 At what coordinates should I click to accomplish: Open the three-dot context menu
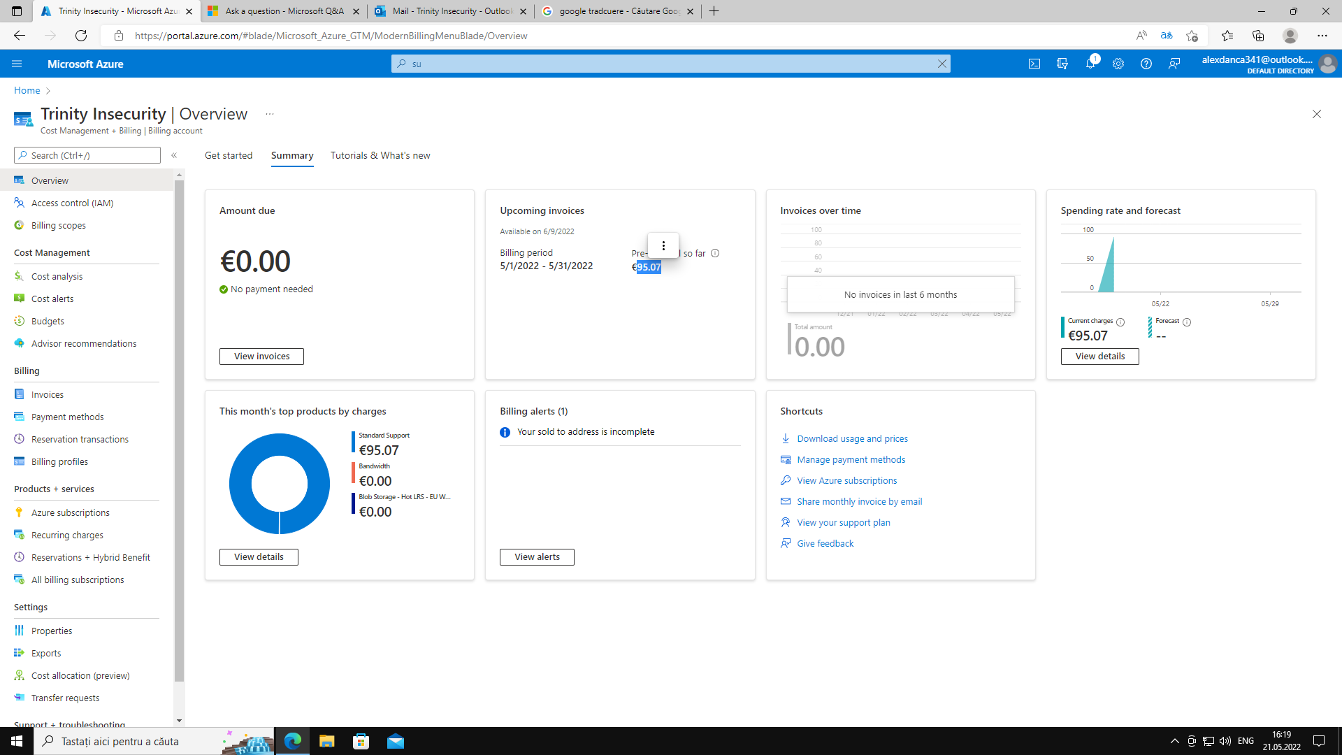tap(663, 245)
